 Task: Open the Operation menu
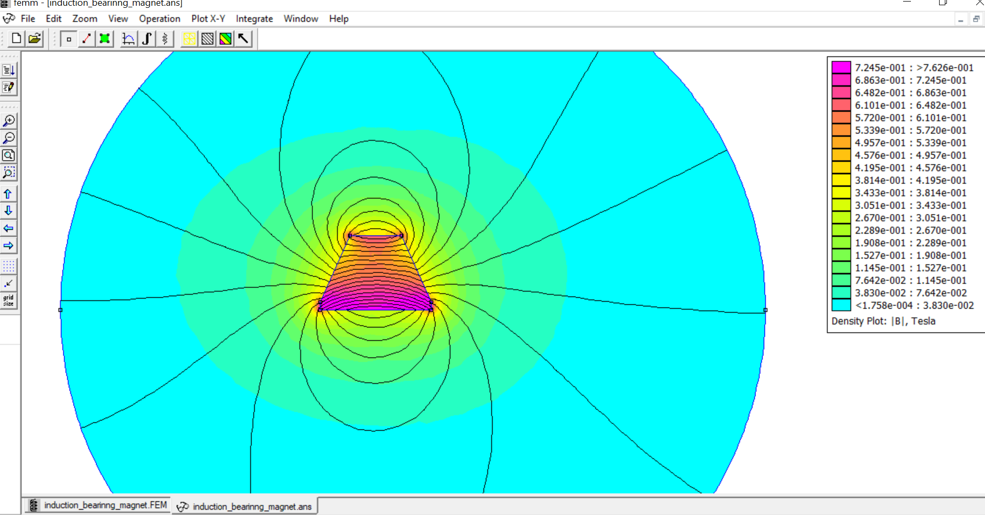(160, 19)
